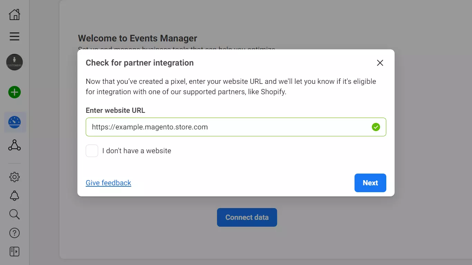Open the hamburger menu in sidebar

pos(15,36)
